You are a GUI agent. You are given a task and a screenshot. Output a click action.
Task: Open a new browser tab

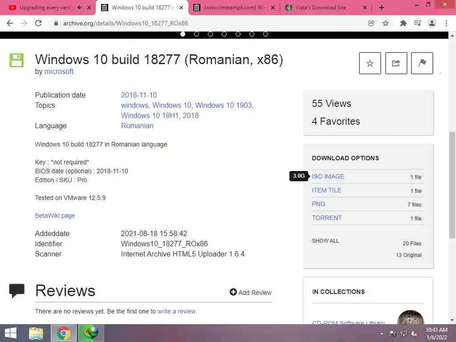coord(382,8)
